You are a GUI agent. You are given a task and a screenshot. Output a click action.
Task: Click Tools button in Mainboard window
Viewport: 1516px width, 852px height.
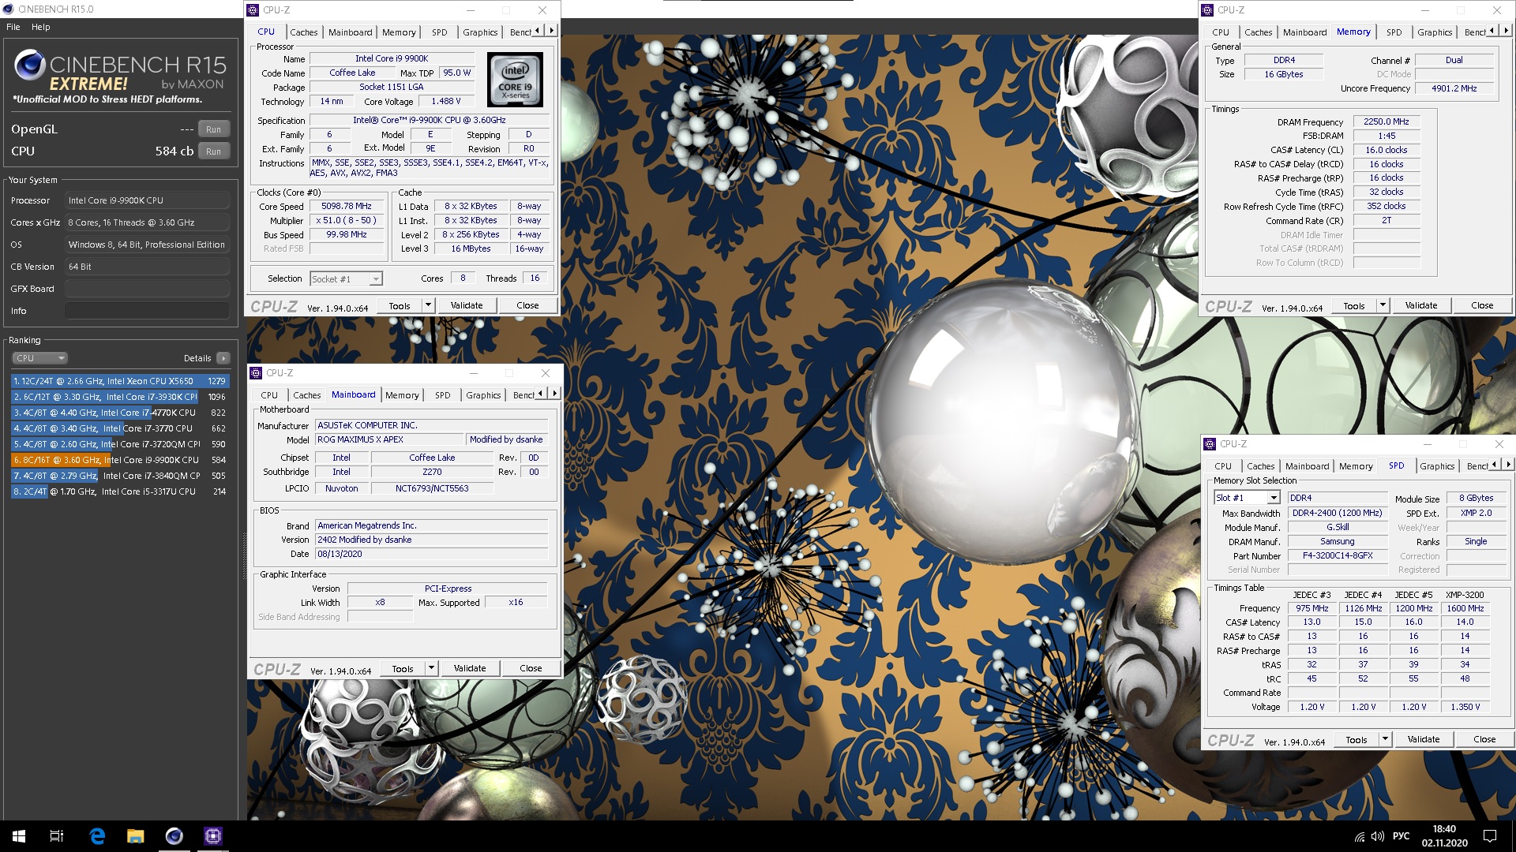[403, 668]
